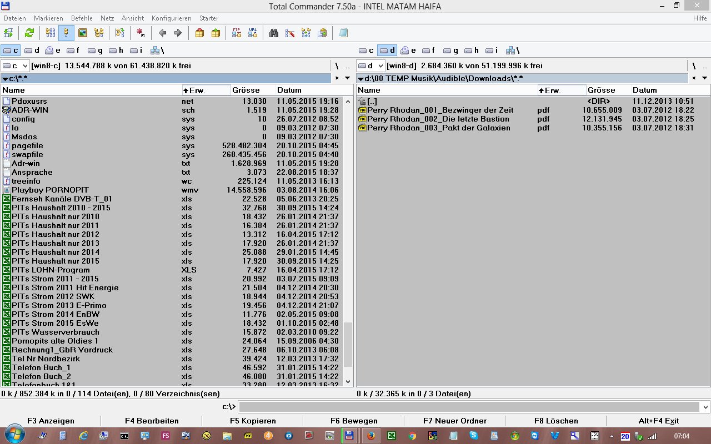Click the left panel vertical scrollbar thumb
The height and width of the screenshot is (444, 711).
[x=348, y=345]
